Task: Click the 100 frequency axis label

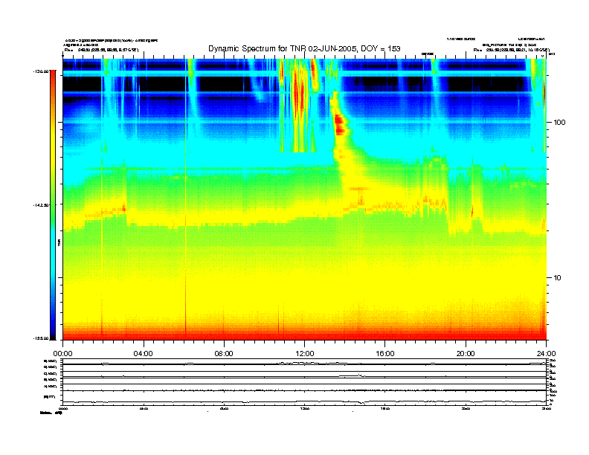Action: pos(559,123)
